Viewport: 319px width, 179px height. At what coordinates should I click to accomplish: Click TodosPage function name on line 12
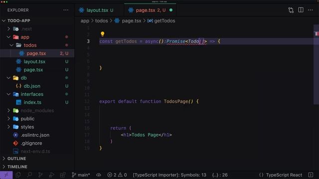coord(176,101)
